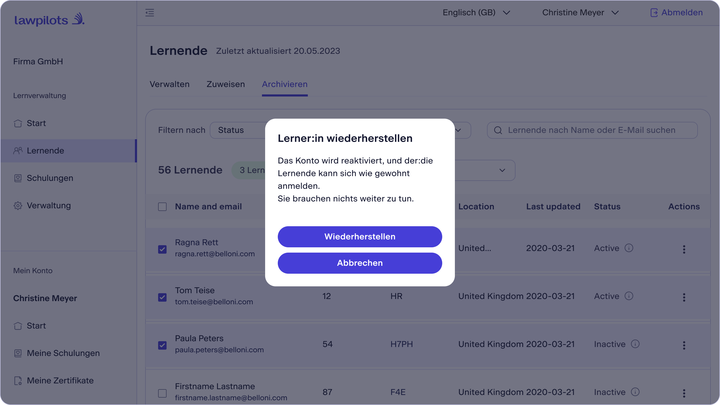The image size is (720, 405).
Task: Open actions menu for Firstname Lastname
Action: coord(684,393)
